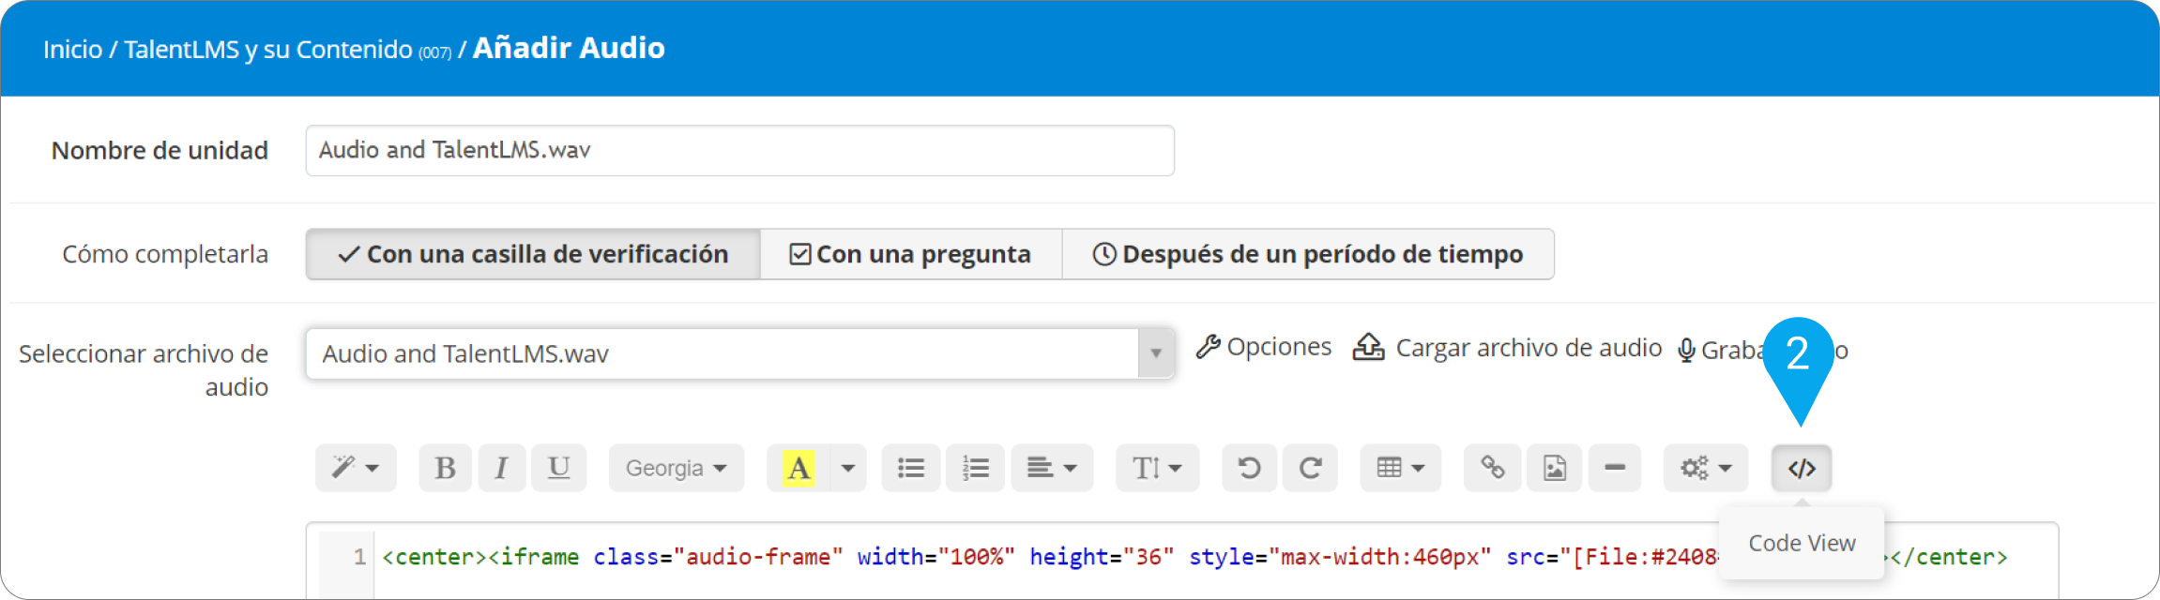Go to Inicio breadcrumb link
Screen dimensions: 2160x600
[72, 49]
